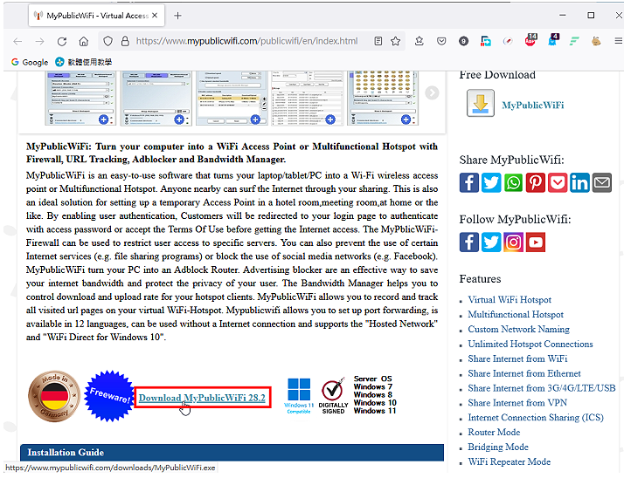This screenshot has height=478, width=624.
Task: Open the tracking protection shield icon
Action: 107,41
